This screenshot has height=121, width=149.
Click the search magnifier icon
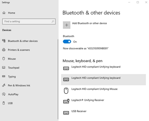click(x=53, y=22)
